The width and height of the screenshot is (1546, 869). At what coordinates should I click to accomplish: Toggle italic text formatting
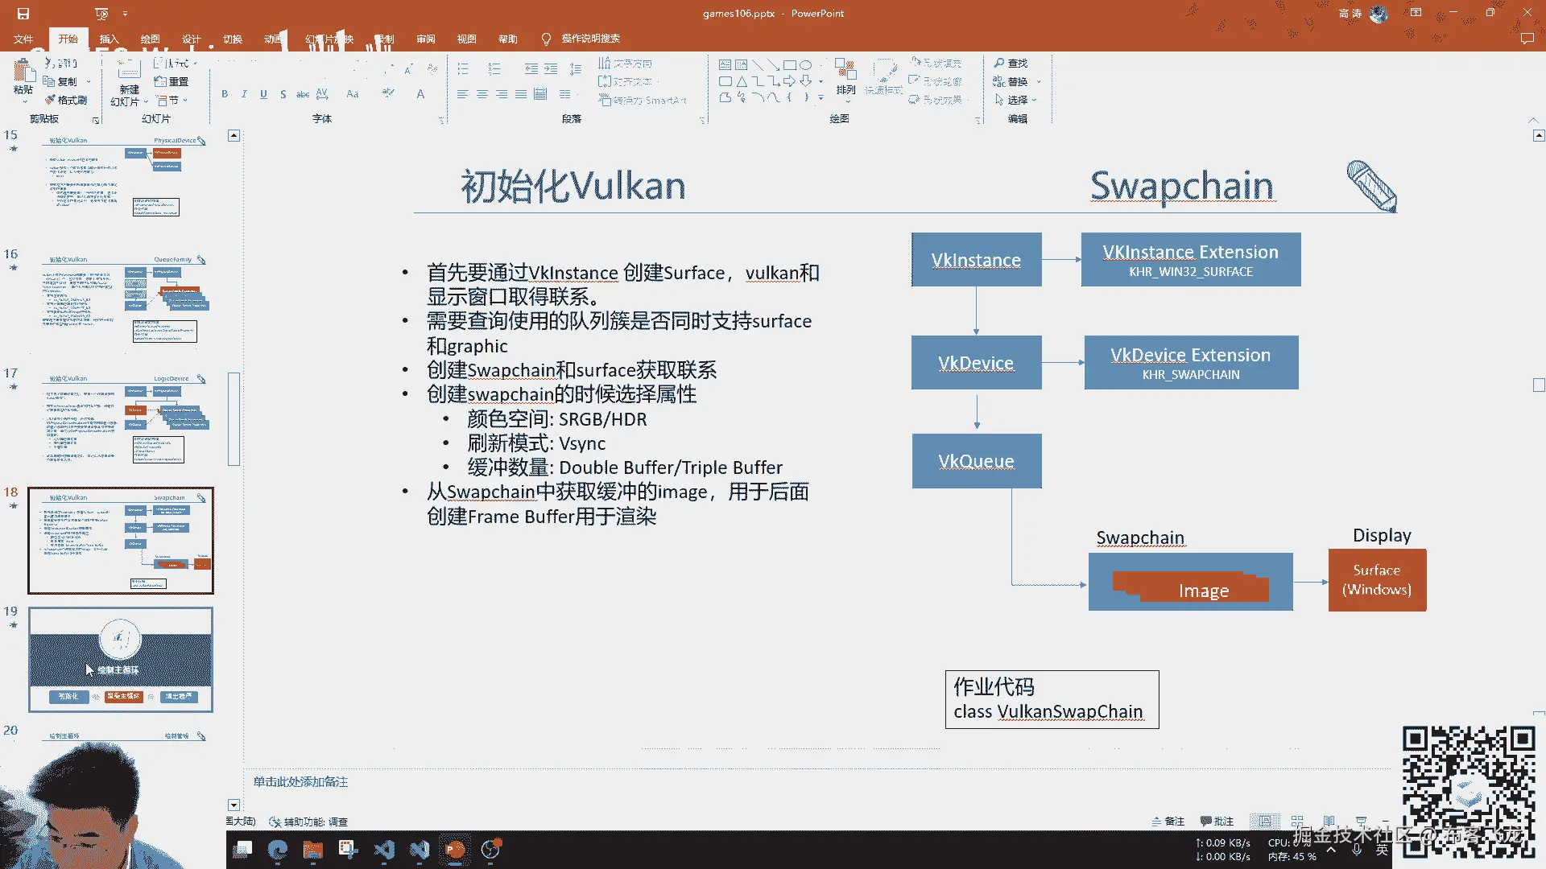pos(244,94)
